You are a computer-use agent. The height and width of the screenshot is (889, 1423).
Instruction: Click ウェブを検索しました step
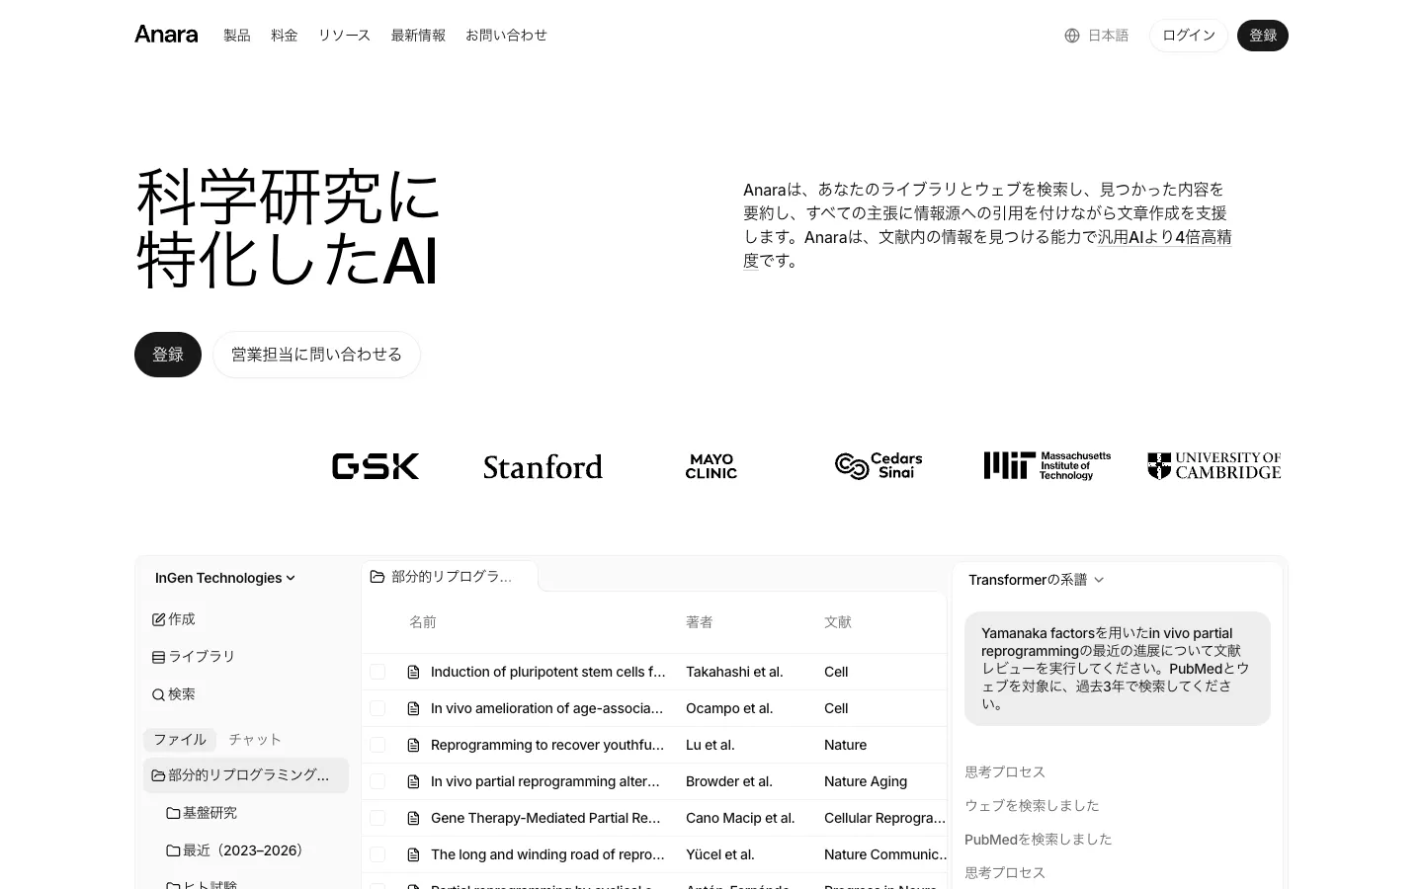1032,806
